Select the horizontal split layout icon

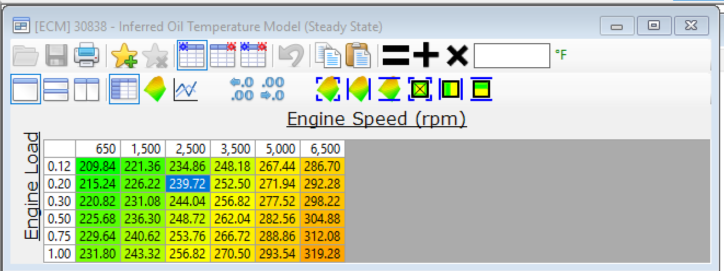point(56,90)
